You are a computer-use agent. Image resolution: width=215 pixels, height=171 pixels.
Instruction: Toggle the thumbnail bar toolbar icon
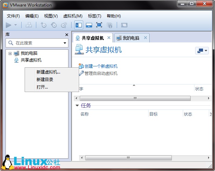(x=89, y=25)
